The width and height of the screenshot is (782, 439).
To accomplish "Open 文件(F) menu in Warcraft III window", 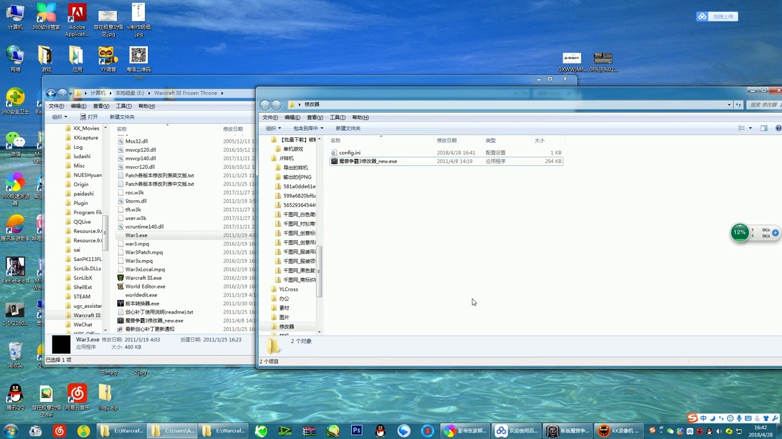I will coord(56,106).
